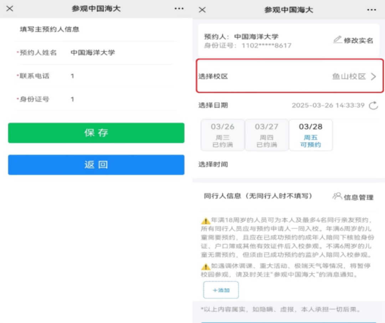The image size is (385, 323).
Task: Tap the green 保存 button
Action: [96, 133]
